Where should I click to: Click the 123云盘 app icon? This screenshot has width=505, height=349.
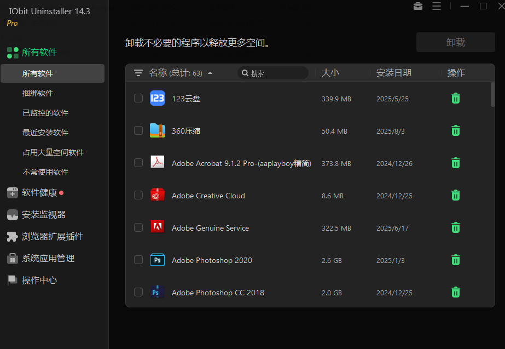(x=158, y=98)
